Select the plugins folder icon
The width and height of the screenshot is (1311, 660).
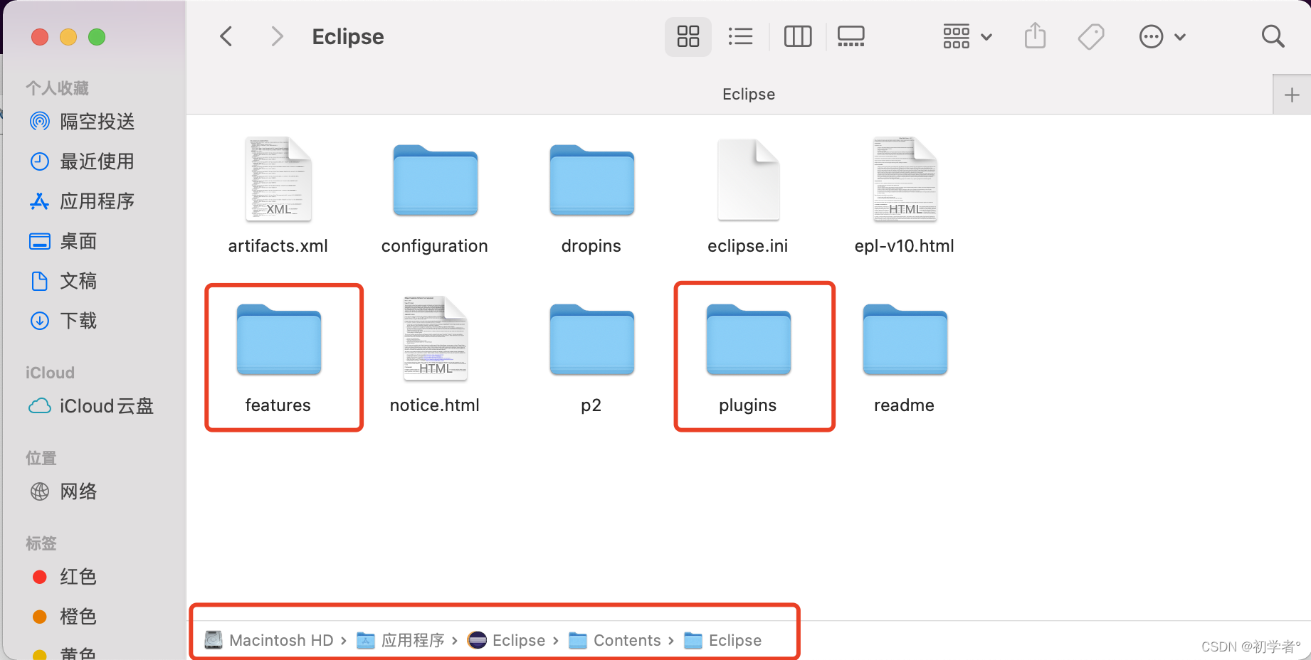(x=748, y=340)
